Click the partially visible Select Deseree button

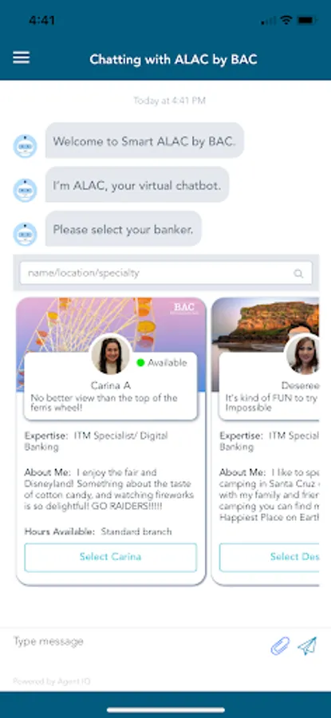click(270, 558)
